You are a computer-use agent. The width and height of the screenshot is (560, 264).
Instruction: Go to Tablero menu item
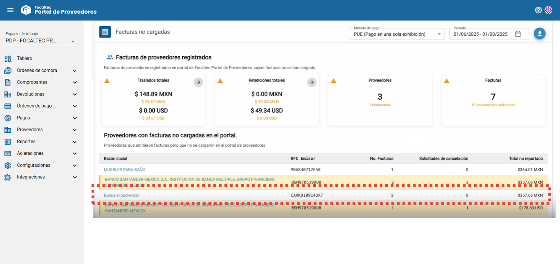click(24, 58)
